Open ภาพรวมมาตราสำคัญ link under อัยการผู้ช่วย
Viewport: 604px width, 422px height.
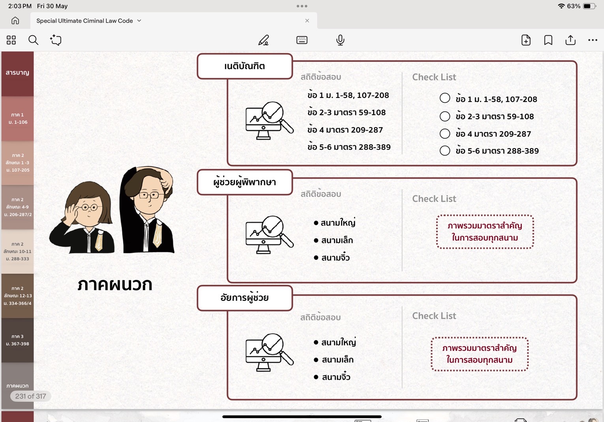tap(479, 354)
